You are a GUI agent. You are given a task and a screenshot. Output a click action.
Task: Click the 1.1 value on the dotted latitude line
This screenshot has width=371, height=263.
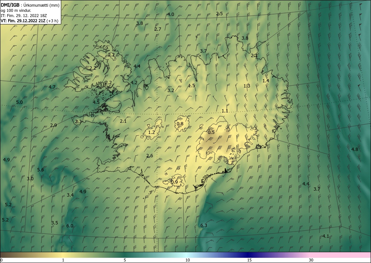point(225,111)
